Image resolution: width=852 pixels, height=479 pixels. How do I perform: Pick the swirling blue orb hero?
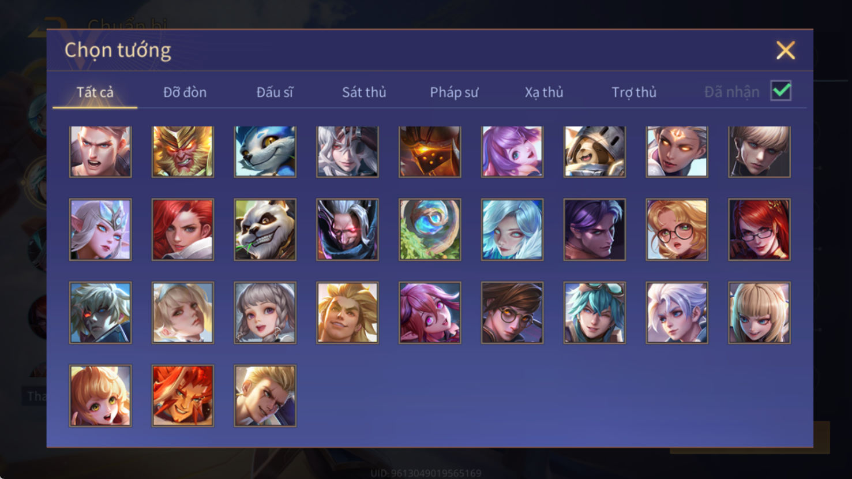coord(430,230)
